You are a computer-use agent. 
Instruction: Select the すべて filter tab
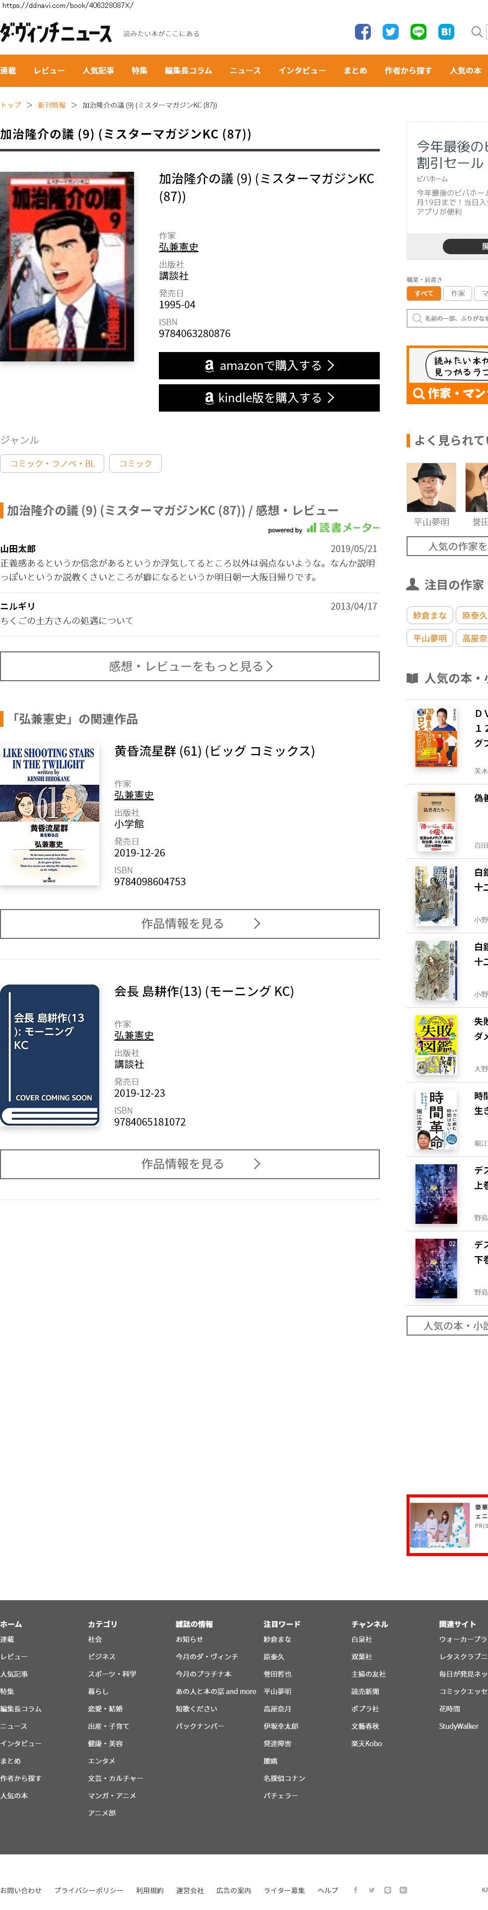(x=424, y=293)
